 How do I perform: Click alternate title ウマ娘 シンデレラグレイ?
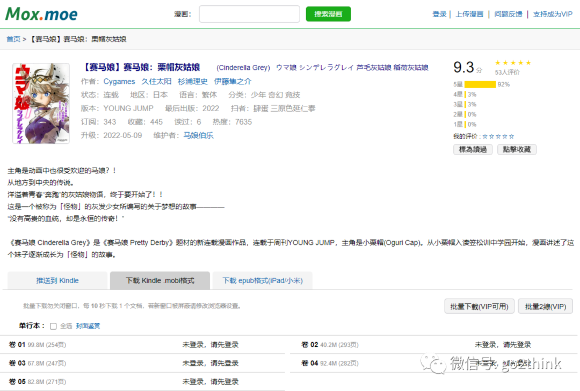pos(315,67)
